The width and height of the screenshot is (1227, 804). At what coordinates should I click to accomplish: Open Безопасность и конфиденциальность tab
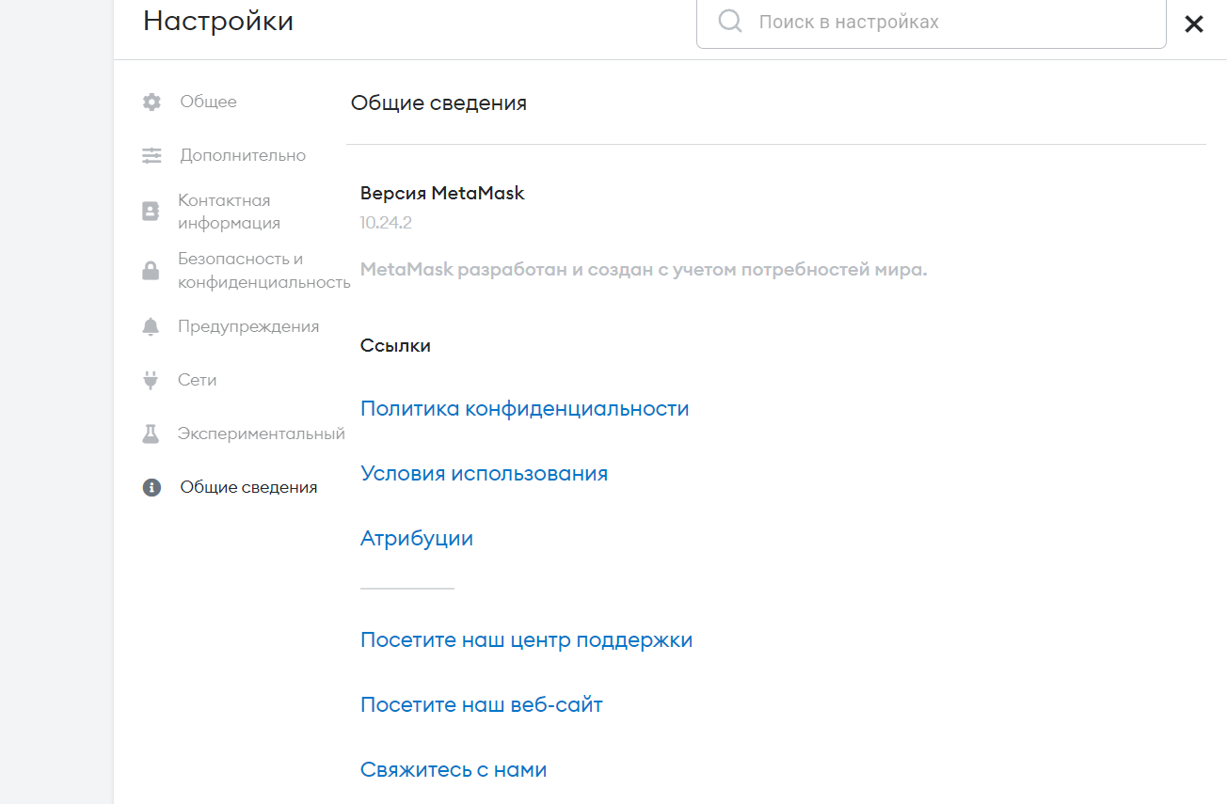tap(264, 270)
